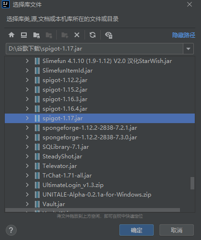Click the delete X toolbar icon
The height and width of the screenshot is (240, 201).
tap(77, 35)
